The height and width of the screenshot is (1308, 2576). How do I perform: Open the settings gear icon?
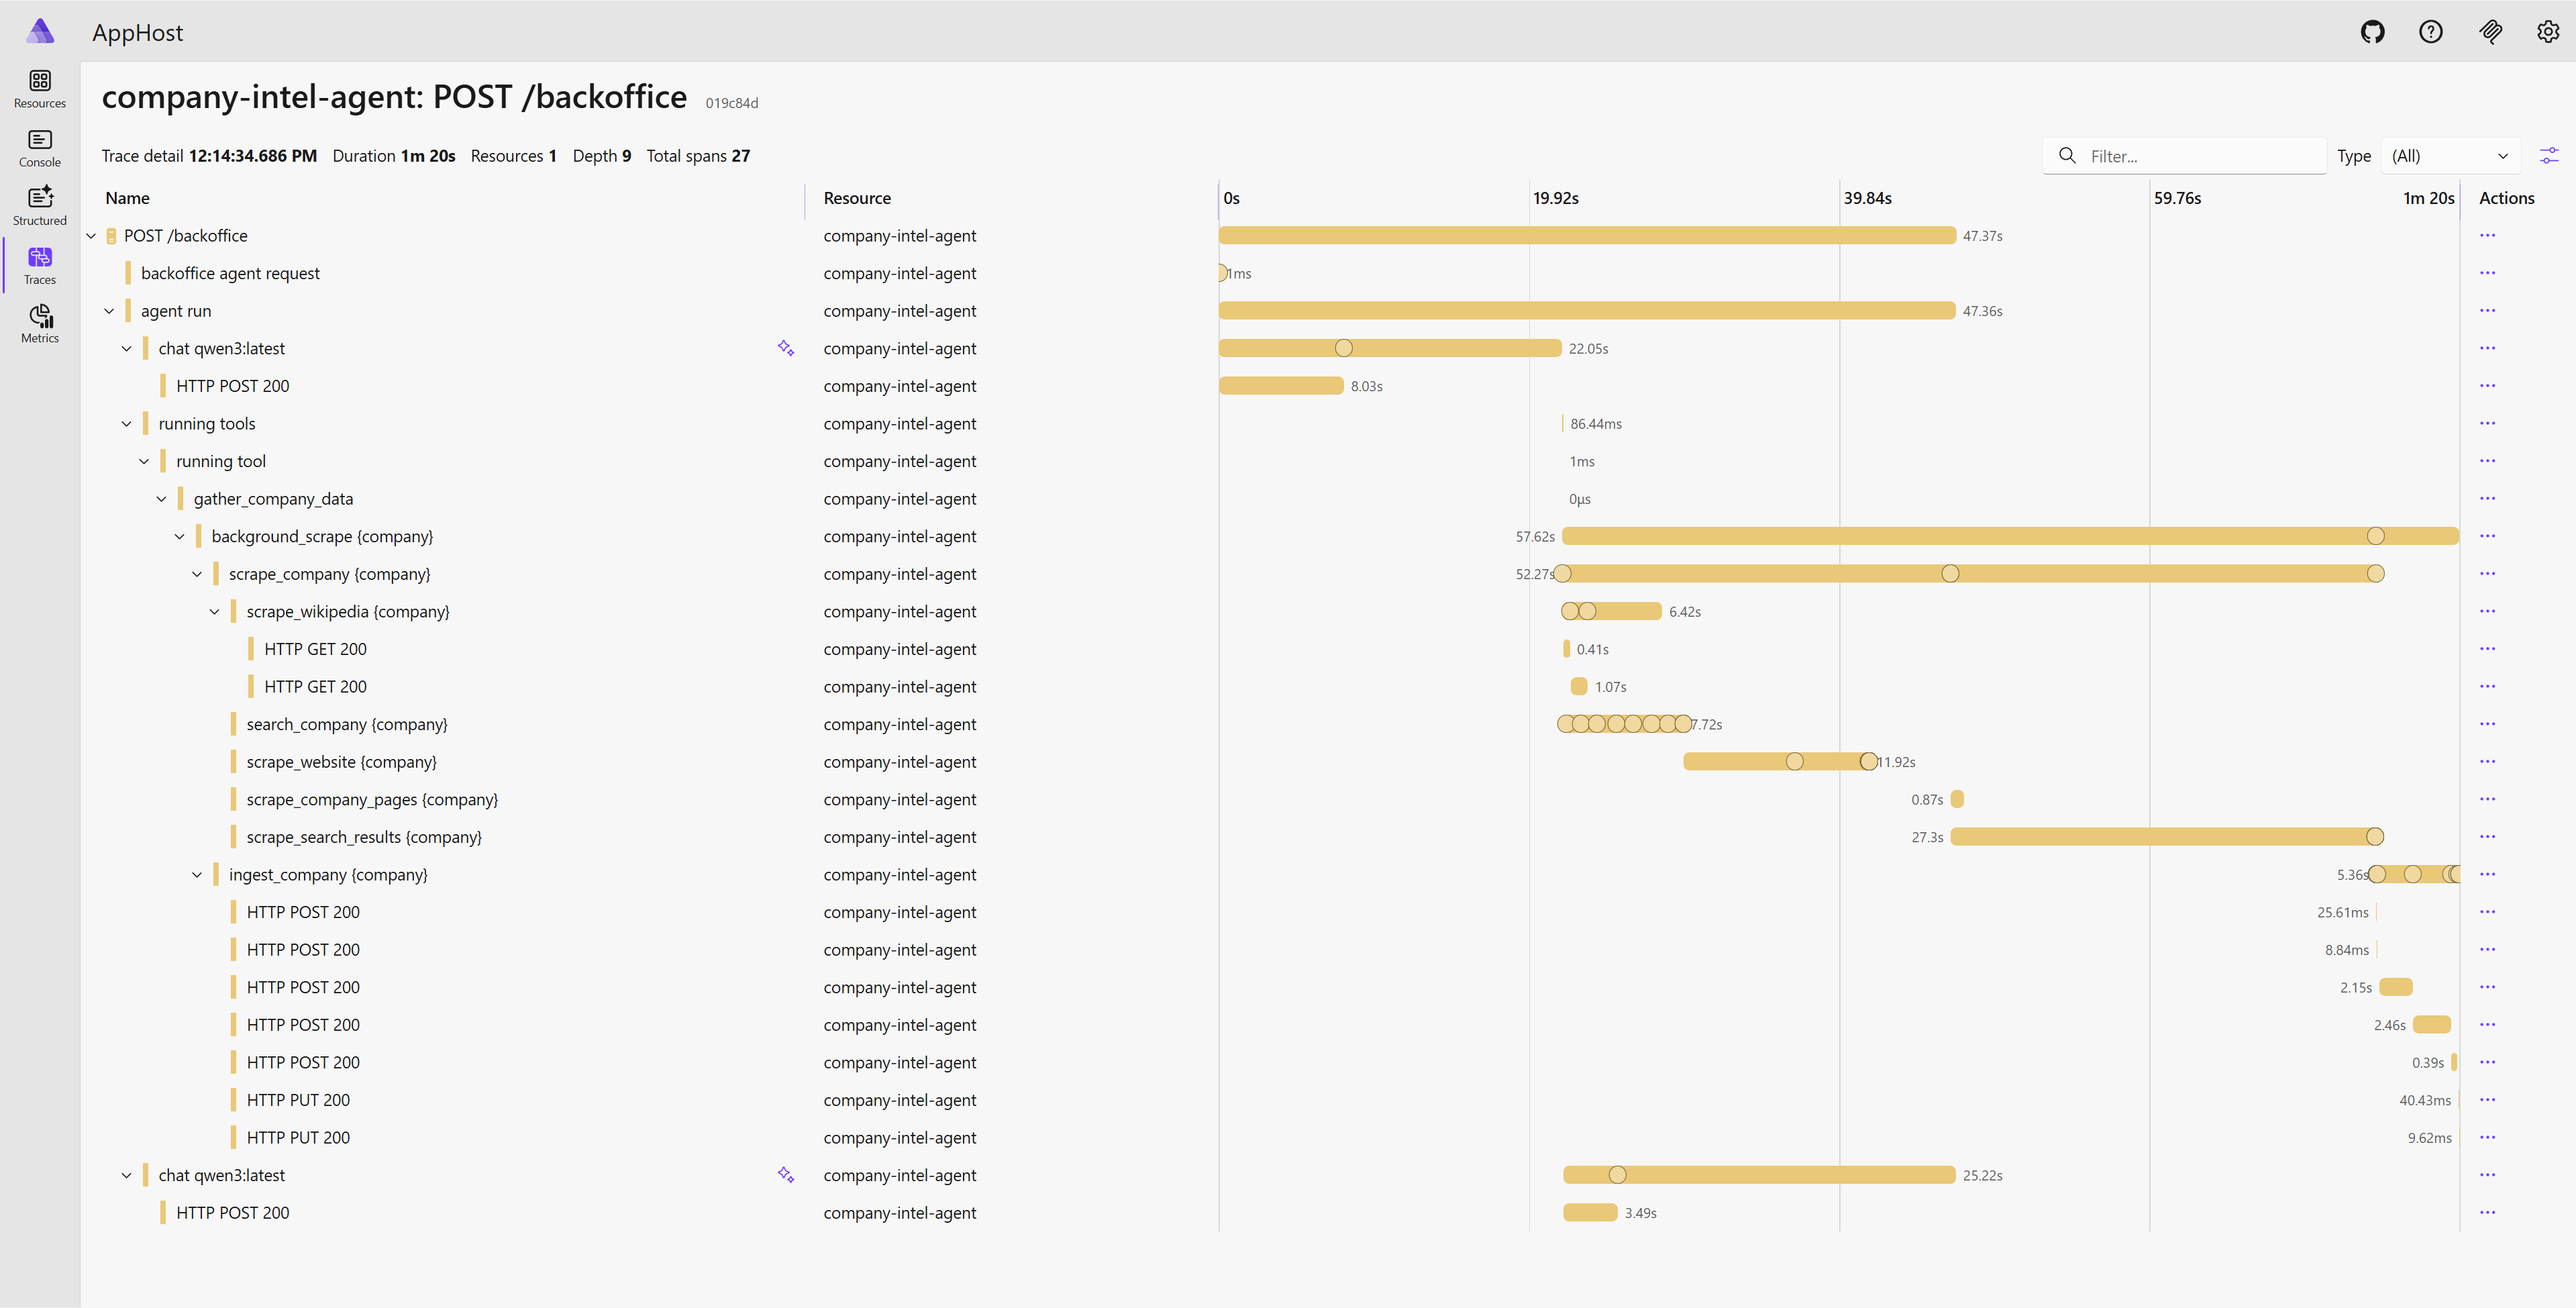pos(2547,32)
